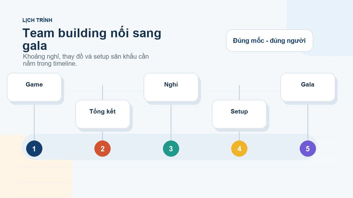Click the dark blue circle numbered 1
Screen dimensions: 353x198
coord(34,148)
